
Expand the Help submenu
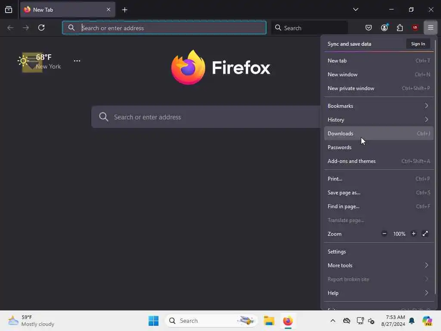pyautogui.click(x=379, y=293)
